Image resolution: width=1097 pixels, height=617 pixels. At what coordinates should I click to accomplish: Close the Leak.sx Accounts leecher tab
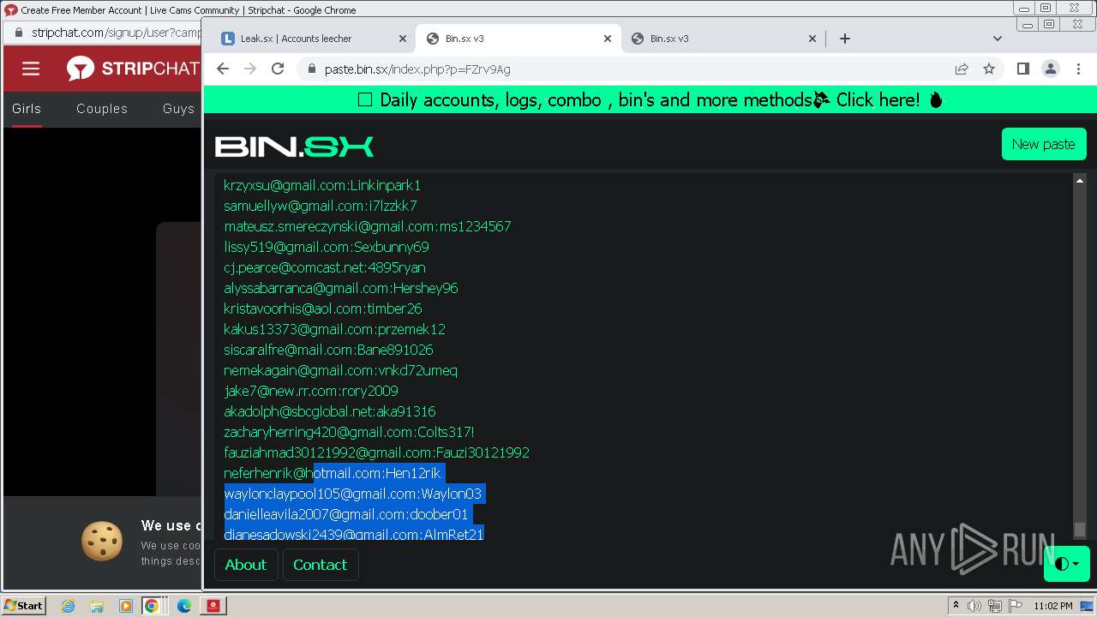(x=403, y=39)
